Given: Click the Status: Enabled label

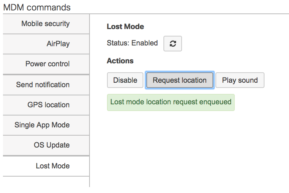Looking at the screenshot, I should 132,43.
